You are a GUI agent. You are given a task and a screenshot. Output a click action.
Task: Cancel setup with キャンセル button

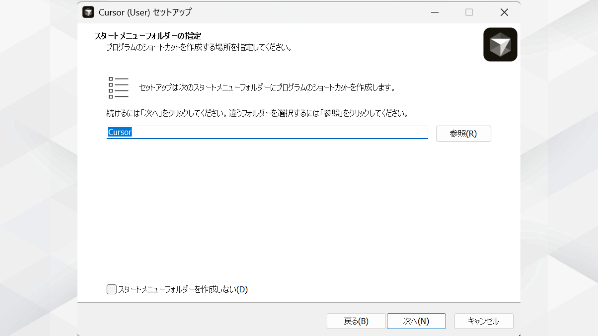point(484,321)
